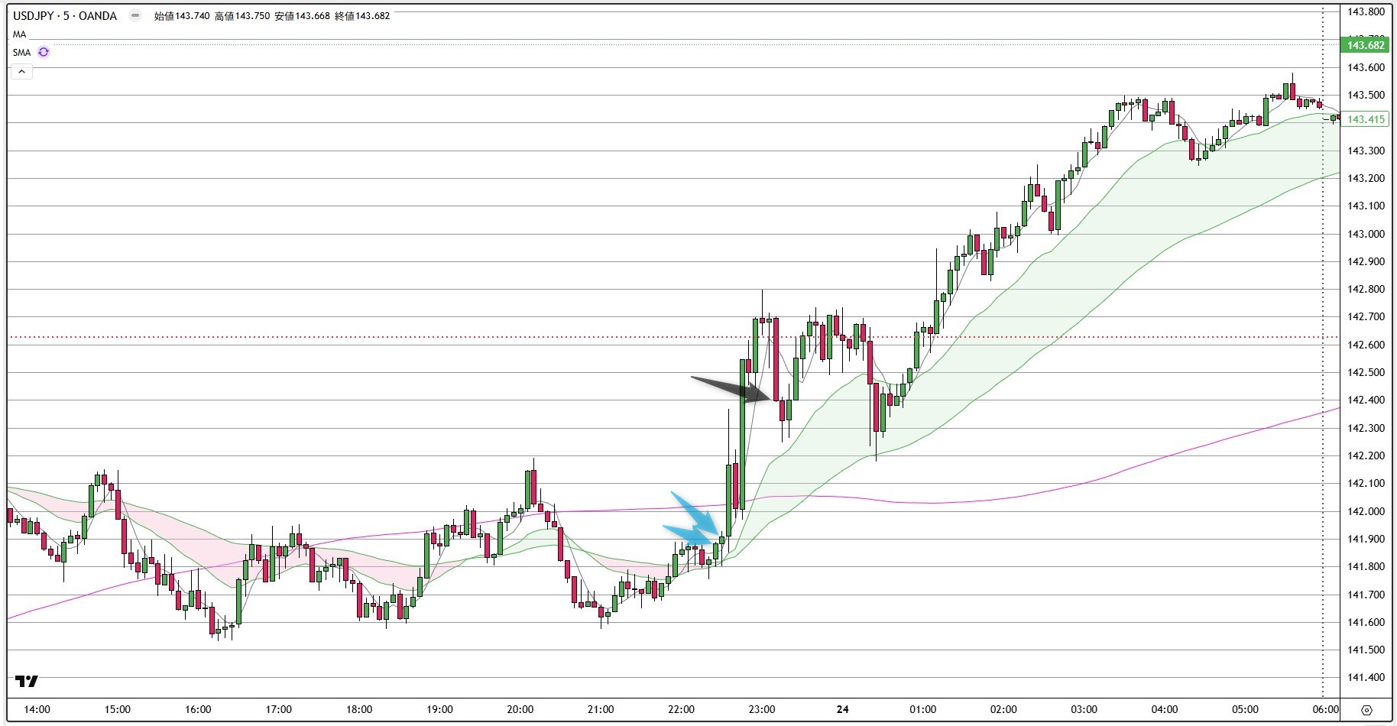Screen dimensions: 1397x726
Task: Click the 04:00 time axis label
Action: pos(1165,709)
